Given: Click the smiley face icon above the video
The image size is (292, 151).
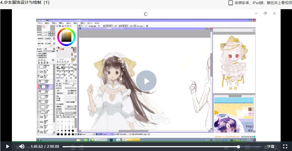Looking at the screenshot, I should [x=146, y=14].
